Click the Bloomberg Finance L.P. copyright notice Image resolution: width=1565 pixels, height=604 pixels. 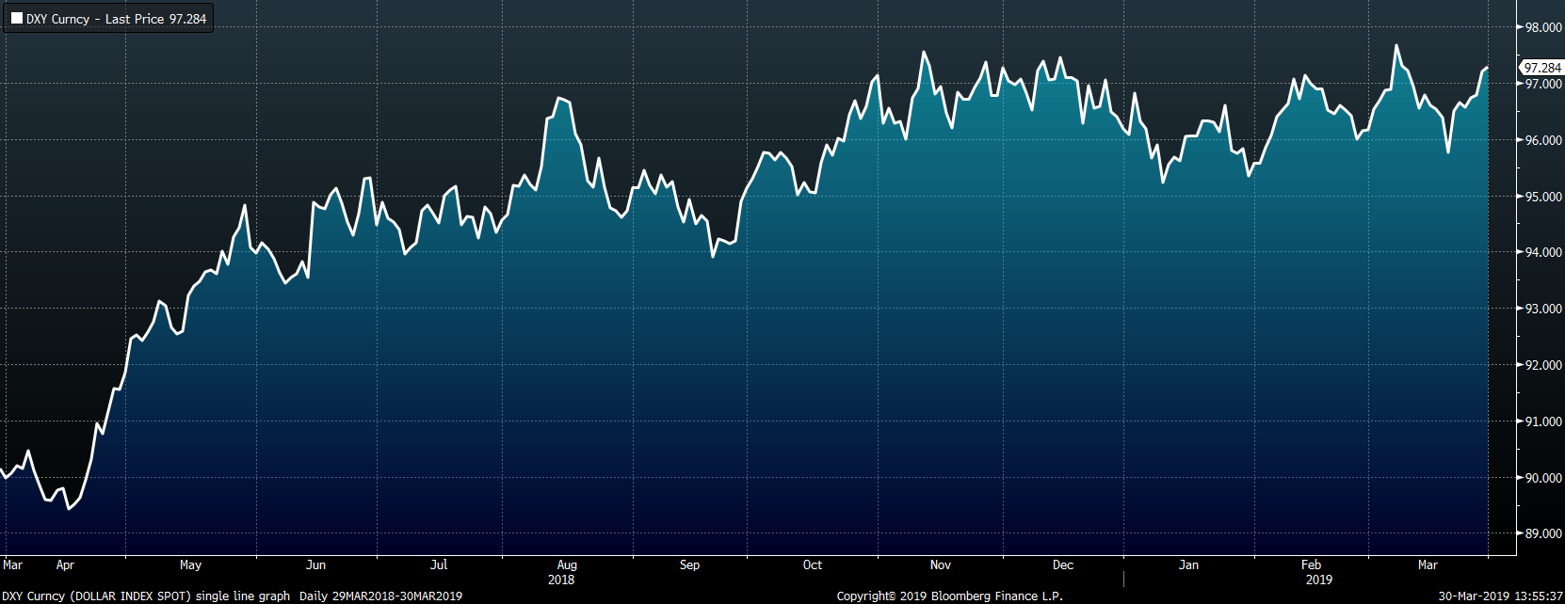[x=949, y=596]
